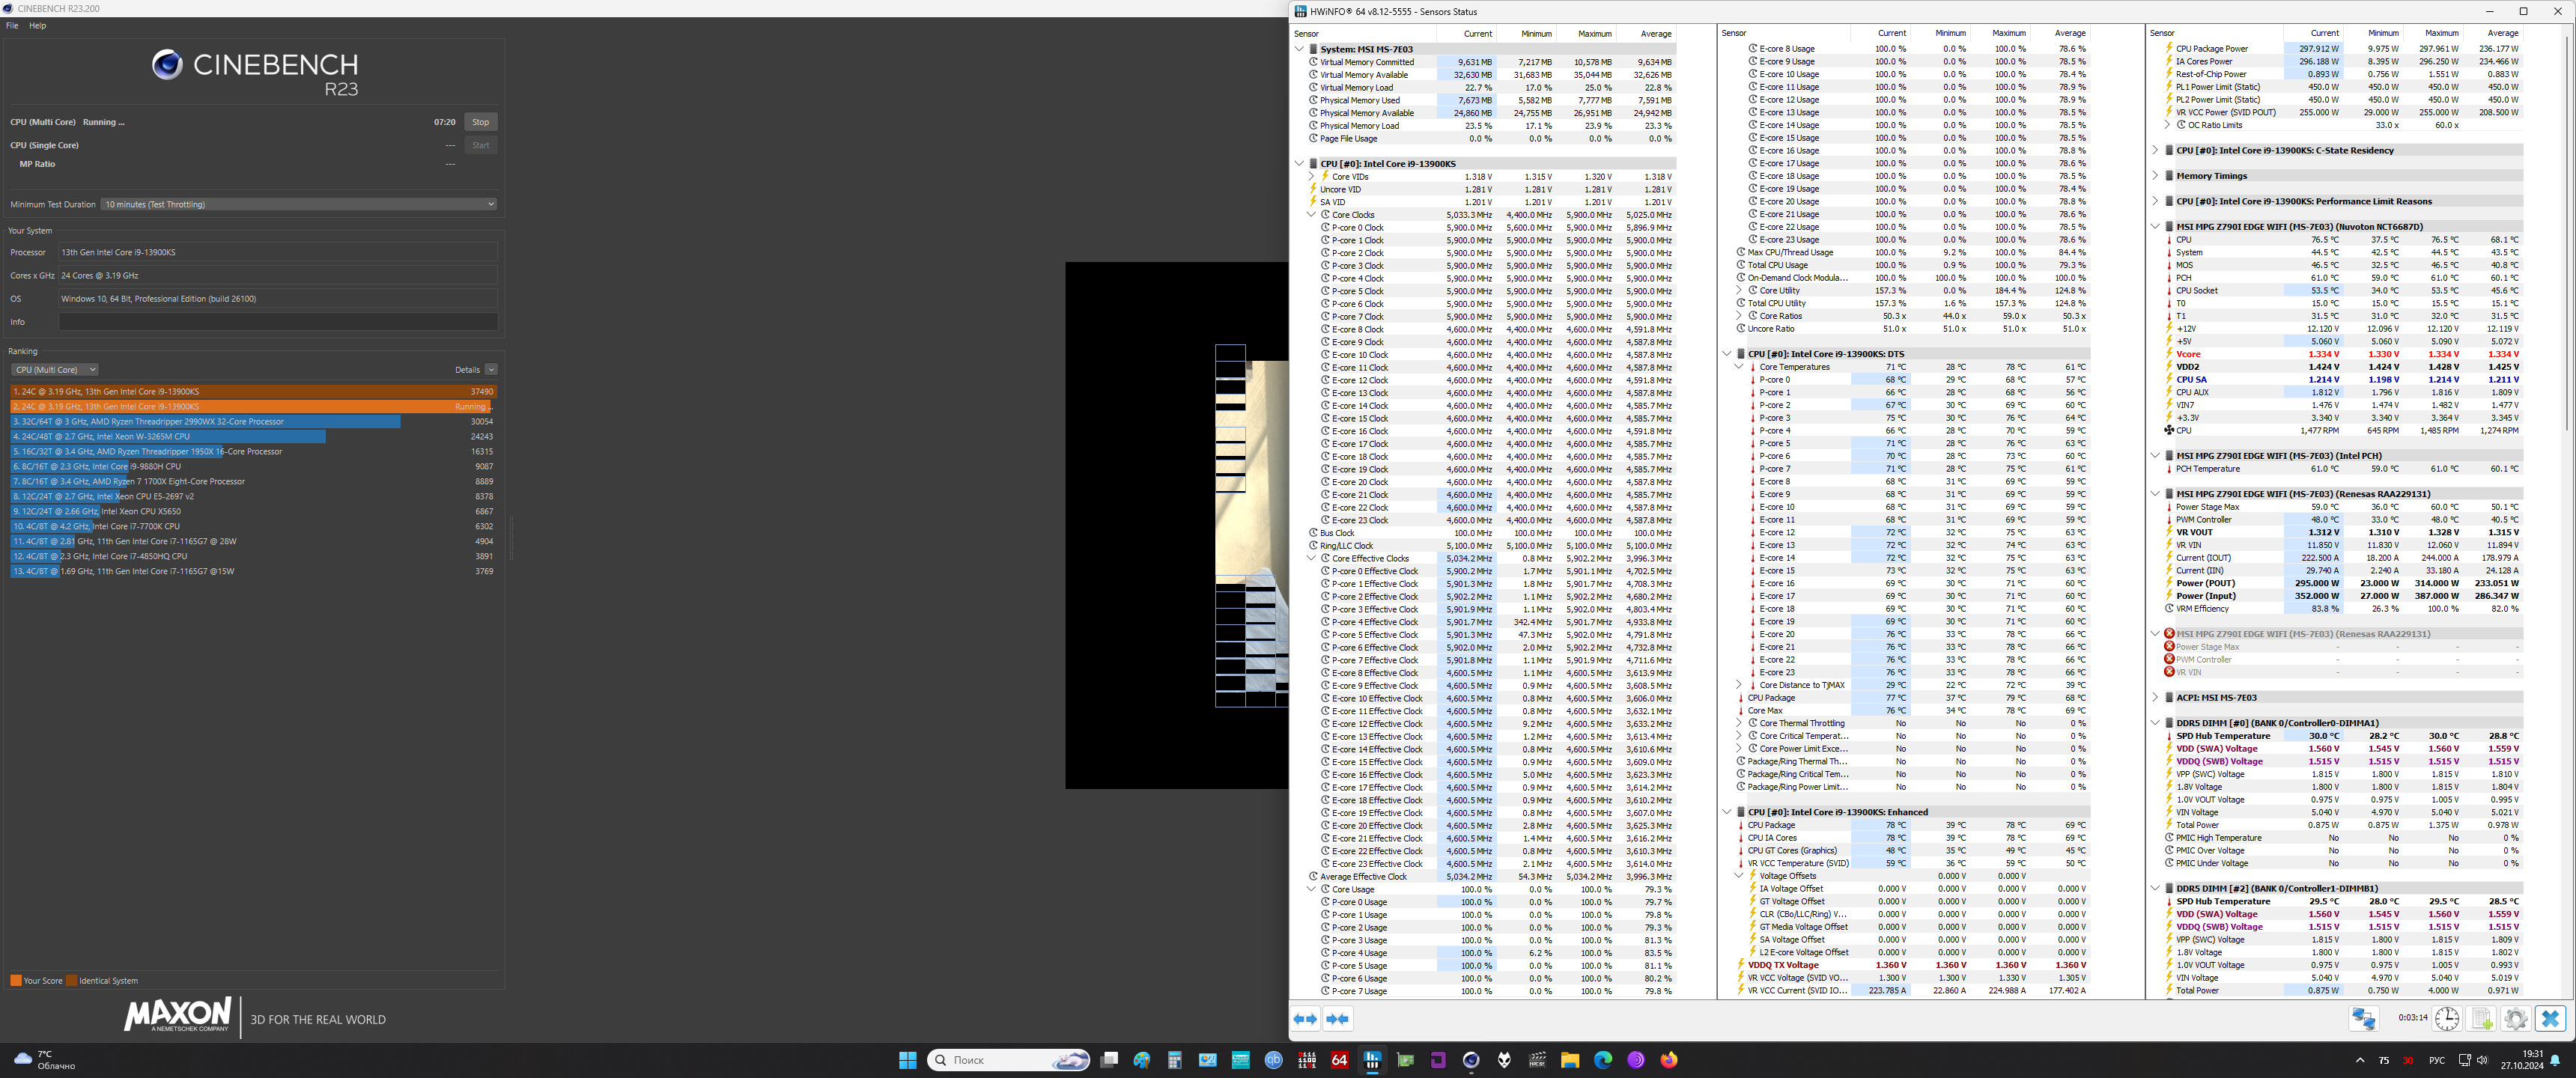Collapse the Core Clocks tree node
Image resolution: width=2576 pixels, height=1078 pixels.
[1311, 215]
